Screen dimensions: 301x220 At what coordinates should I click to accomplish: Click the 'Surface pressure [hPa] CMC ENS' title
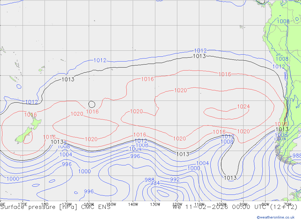point(55,207)
